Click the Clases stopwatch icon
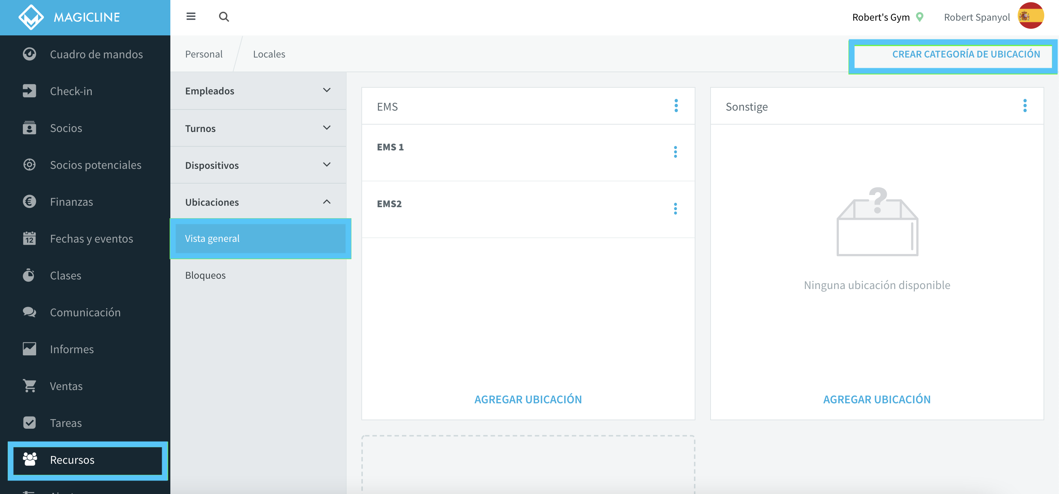Image resolution: width=1059 pixels, height=494 pixels. 29,275
